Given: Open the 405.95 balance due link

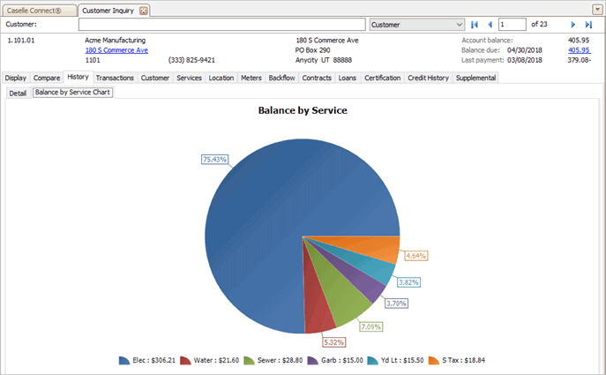Looking at the screenshot, I should [x=579, y=50].
